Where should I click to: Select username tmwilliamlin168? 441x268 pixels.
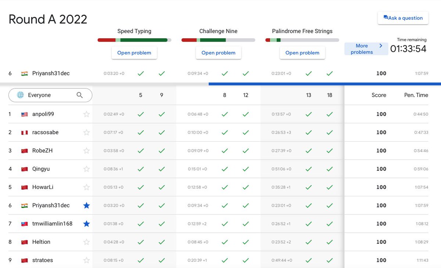[x=52, y=224]
